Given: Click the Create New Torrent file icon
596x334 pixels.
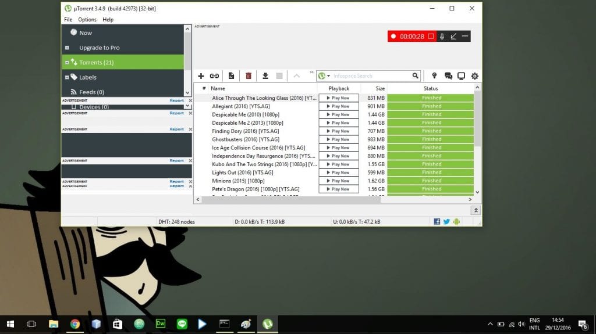Looking at the screenshot, I should coord(231,76).
